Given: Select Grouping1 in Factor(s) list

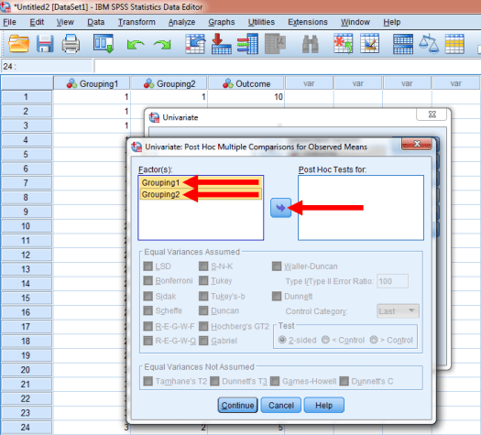Looking at the screenshot, I should tap(201, 182).
